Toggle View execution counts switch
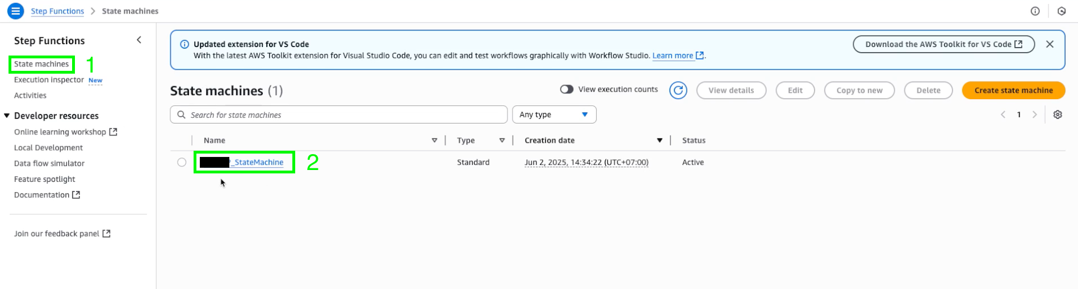This screenshot has height=289, width=1078. coord(567,90)
